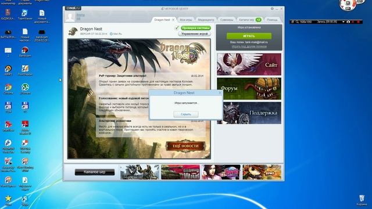
Task: Open the Skype desktop shortcut
Action: coord(25,200)
